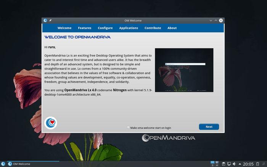The image size is (267, 167).
Task: Open the trash icon in the panel
Action: (257, 164)
